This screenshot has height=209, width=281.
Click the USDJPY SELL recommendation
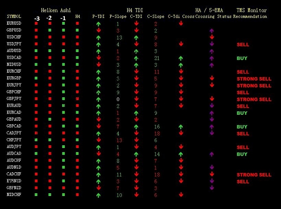point(243,44)
